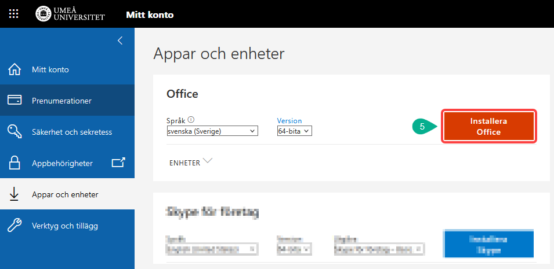Image resolution: width=554 pixels, height=269 pixels.
Task: Click the external link icon beside Appbehörigheter
Action: click(x=118, y=163)
